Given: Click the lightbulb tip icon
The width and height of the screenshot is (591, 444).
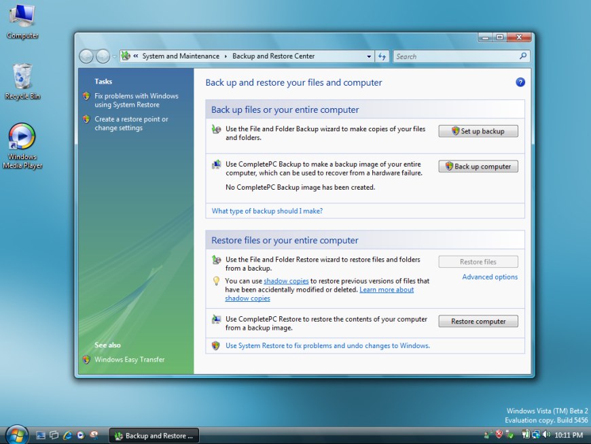Looking at the screenshot, I should pos(216,281).
